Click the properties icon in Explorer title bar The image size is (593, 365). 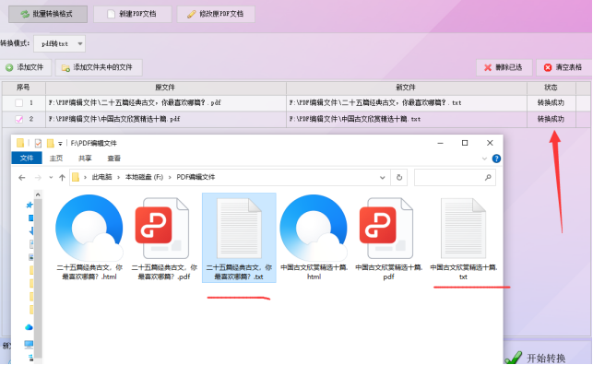click(x=38, y=143)
